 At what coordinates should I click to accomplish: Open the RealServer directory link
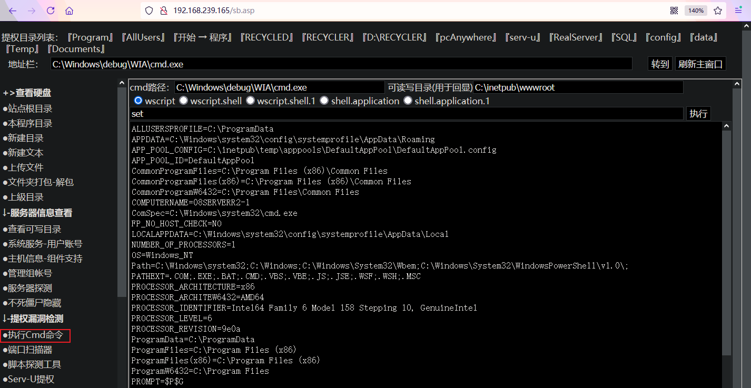click(576, 37)
